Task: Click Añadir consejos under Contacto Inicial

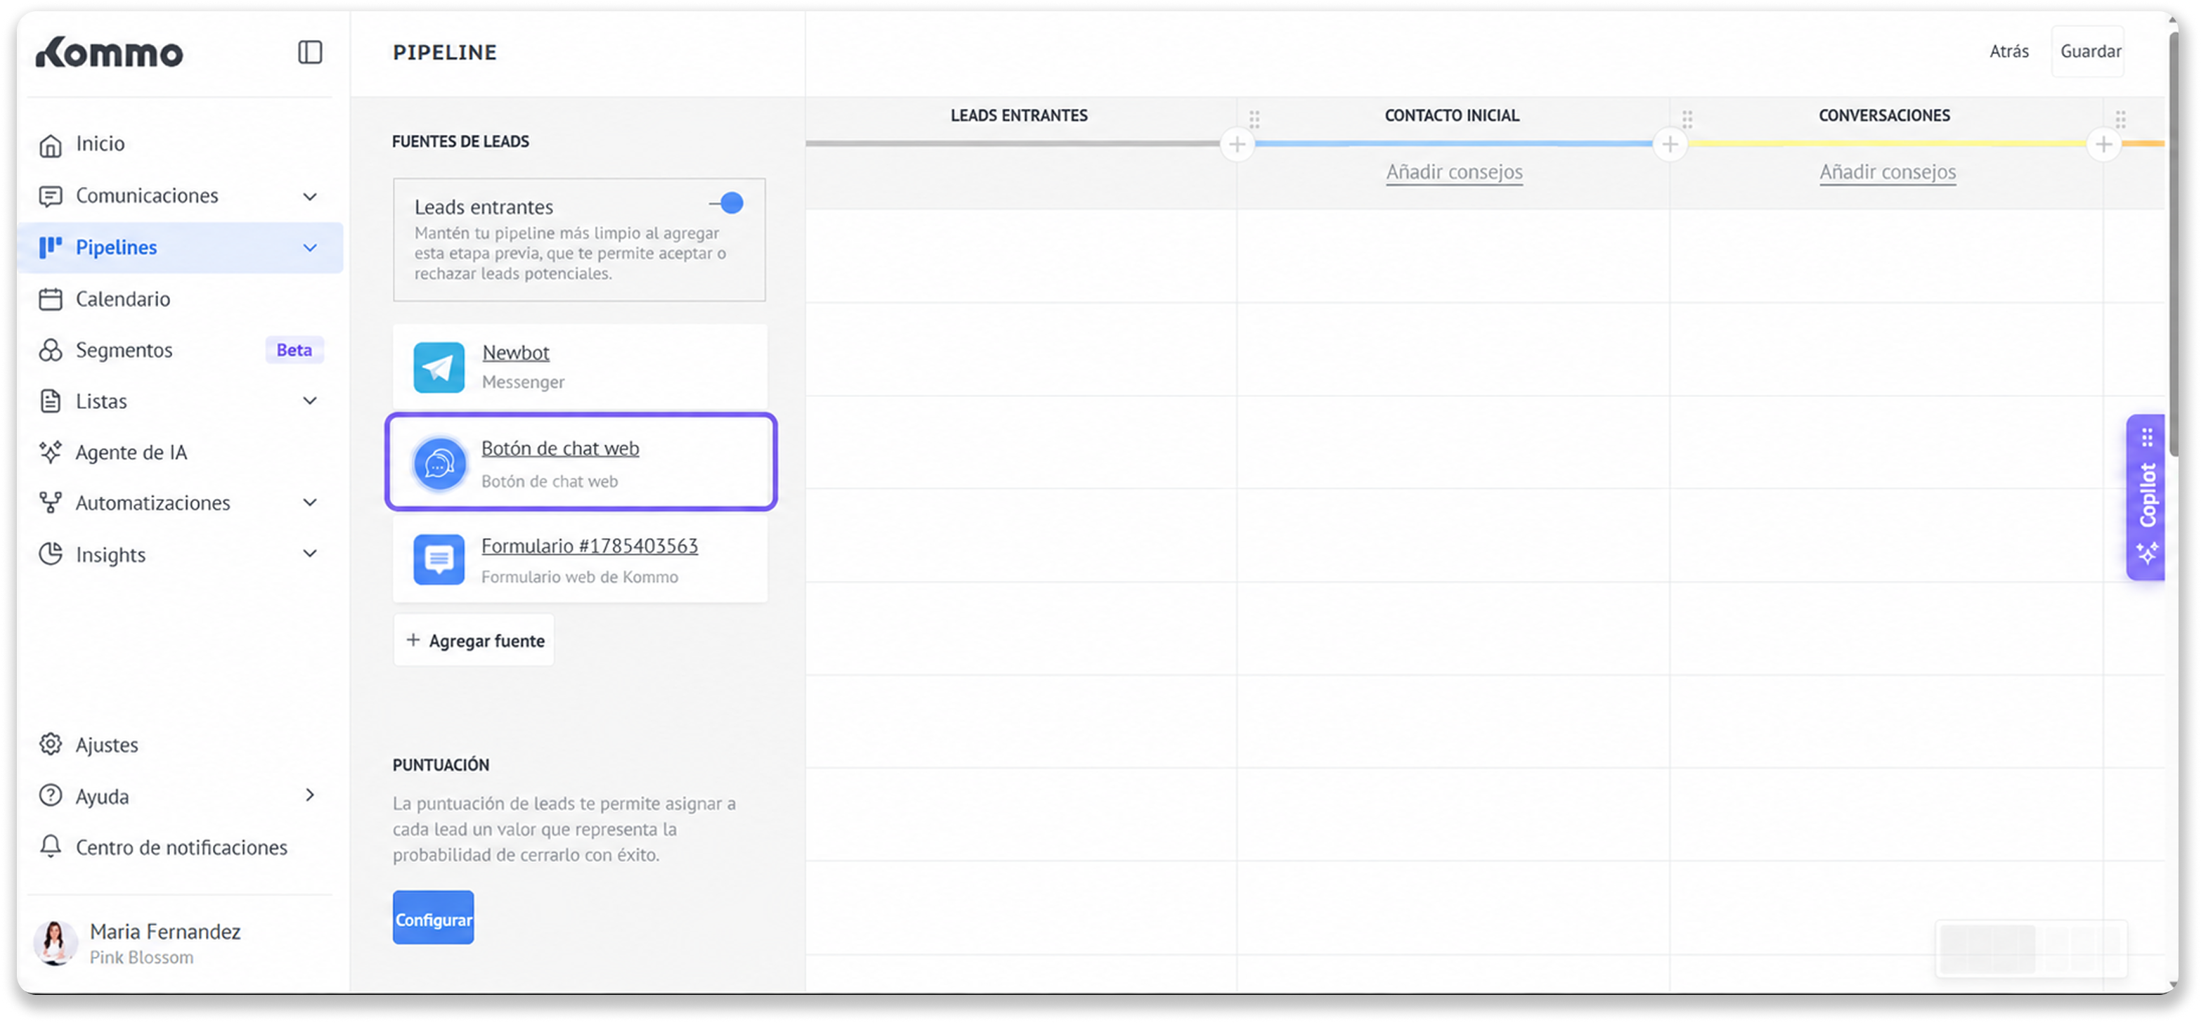Action: [1454, 171]
